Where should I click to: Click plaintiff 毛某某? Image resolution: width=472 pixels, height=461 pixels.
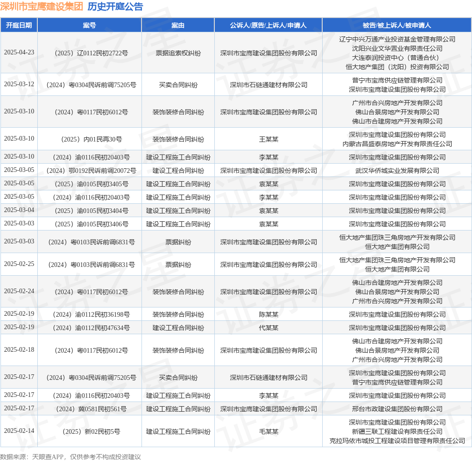pos(269,431)
